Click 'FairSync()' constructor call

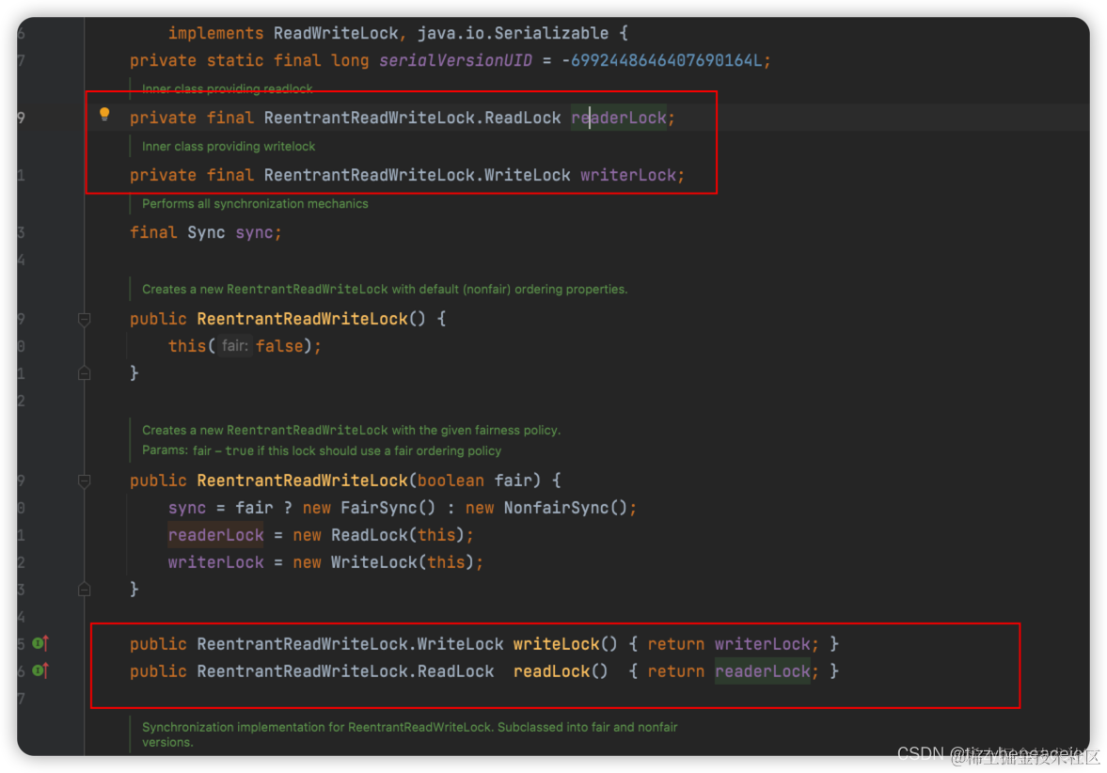click(388, 508)
